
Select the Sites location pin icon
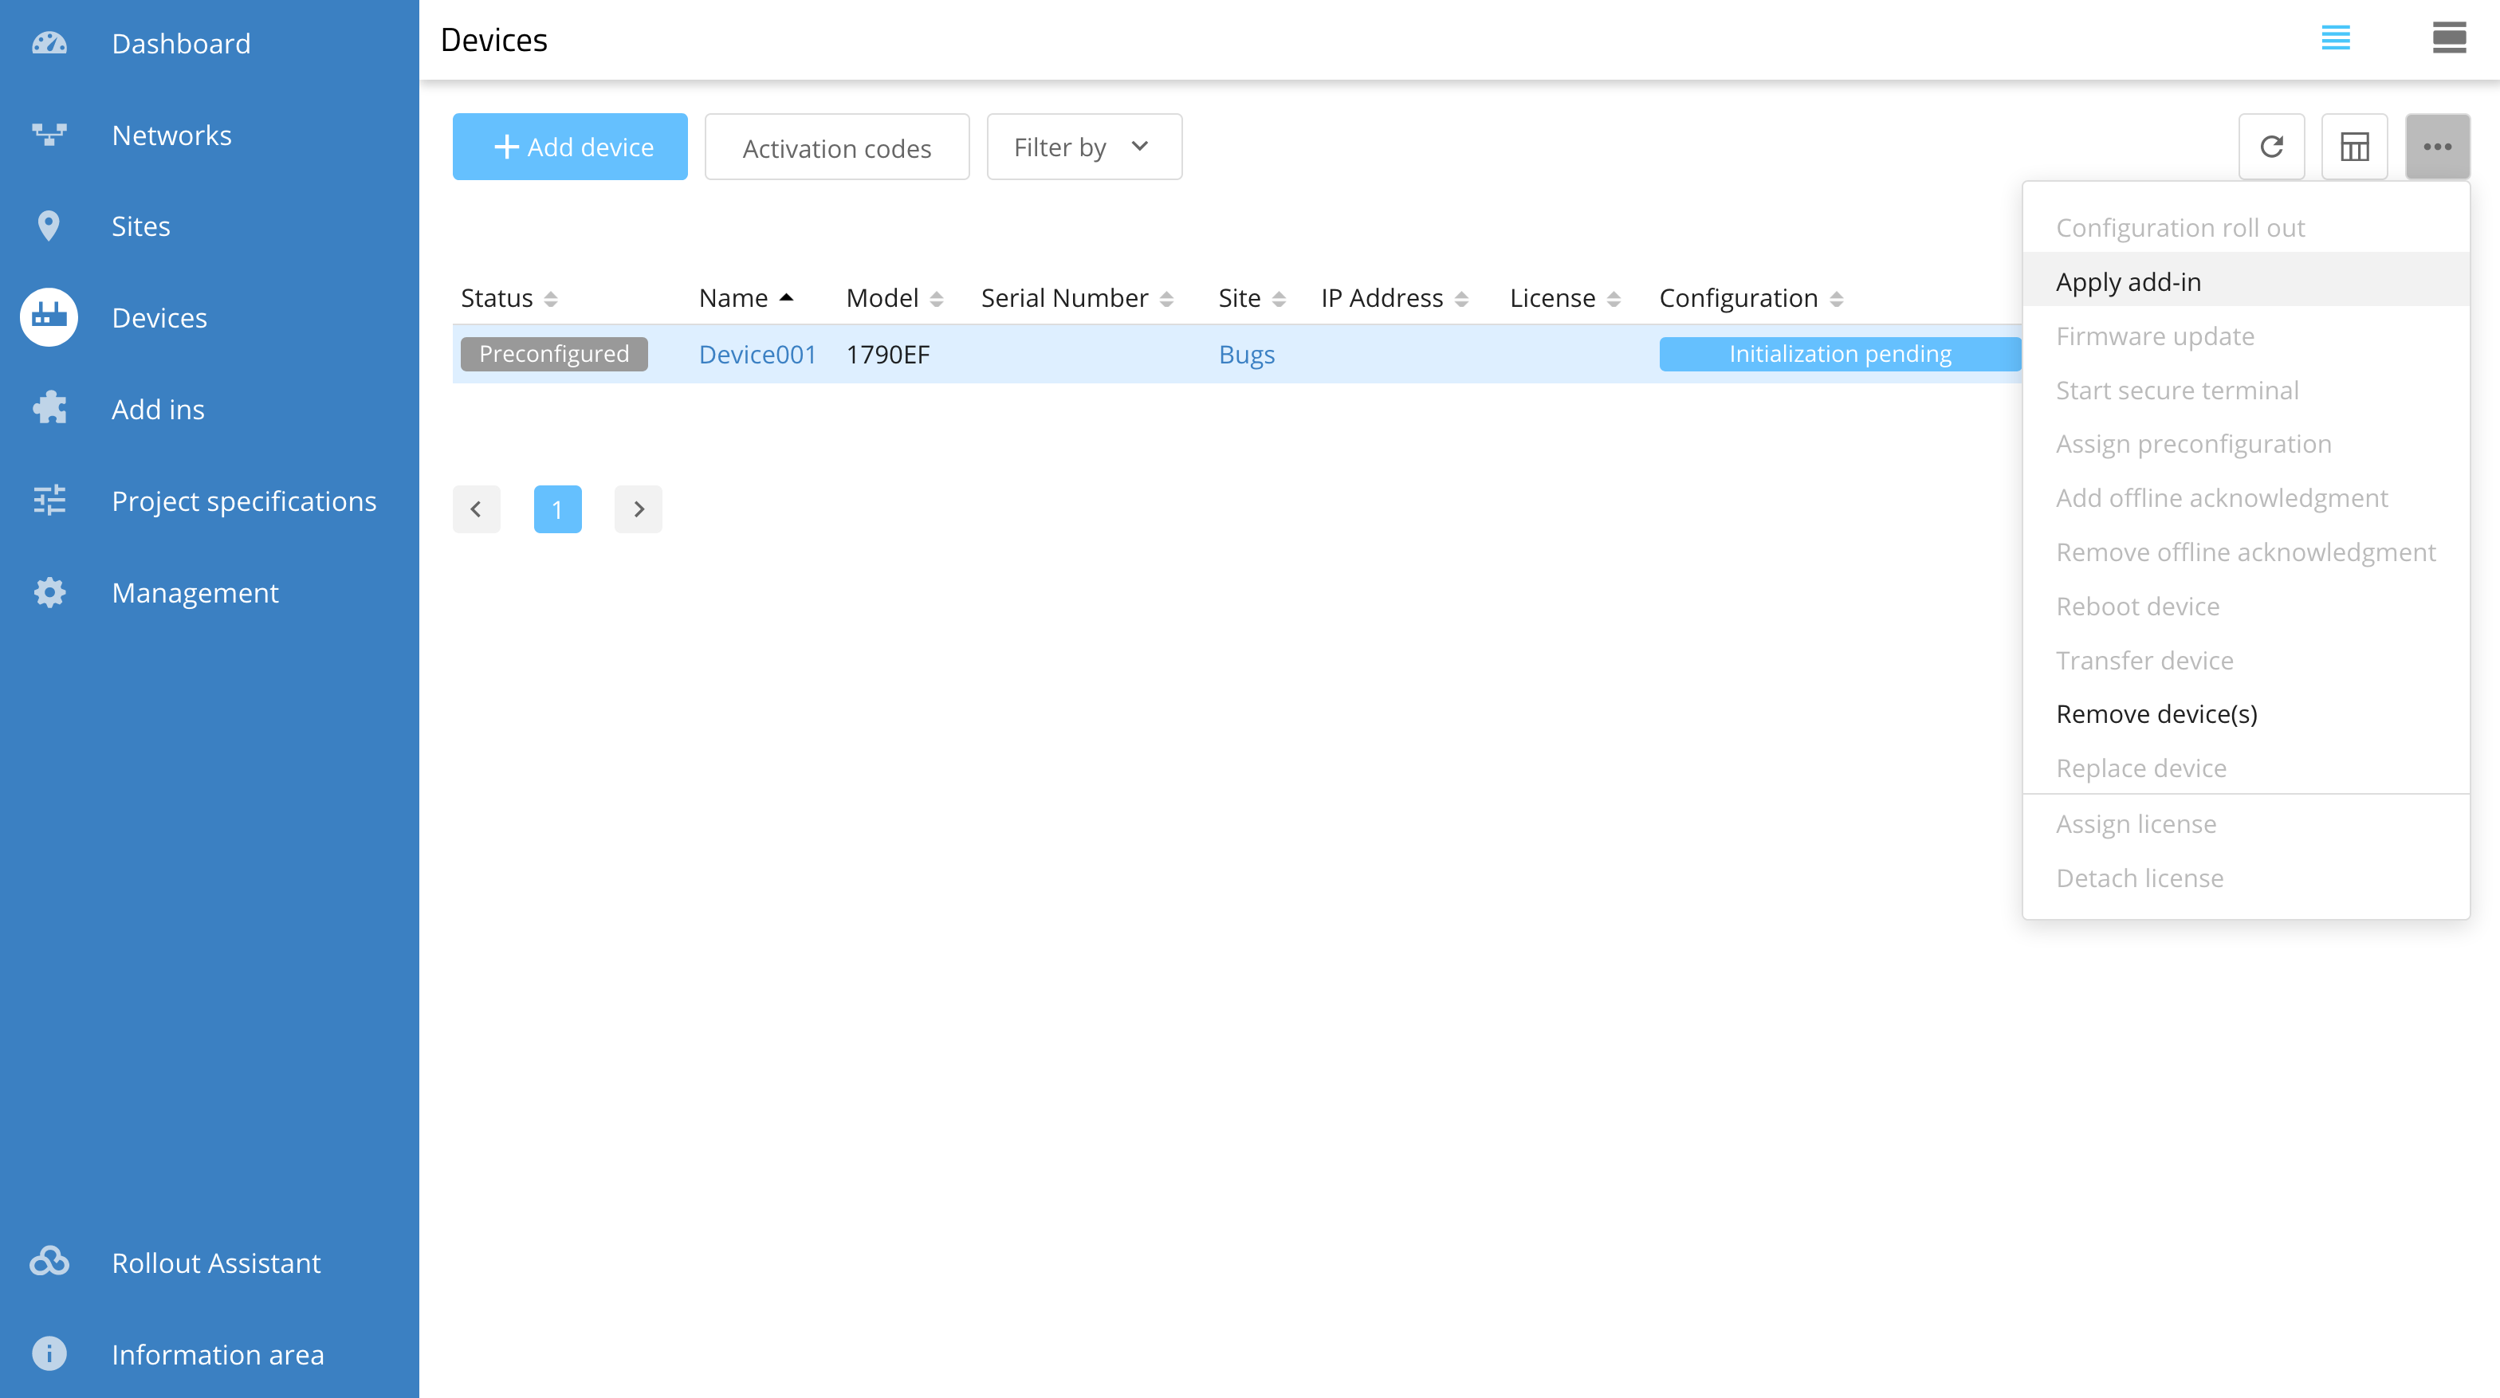coord(49,226)
